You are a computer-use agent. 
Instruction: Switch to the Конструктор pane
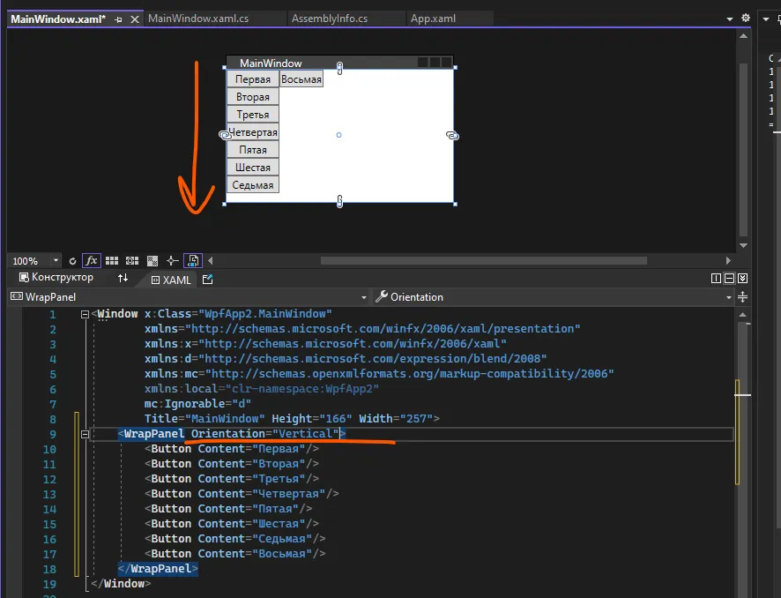tap(56, 277)
